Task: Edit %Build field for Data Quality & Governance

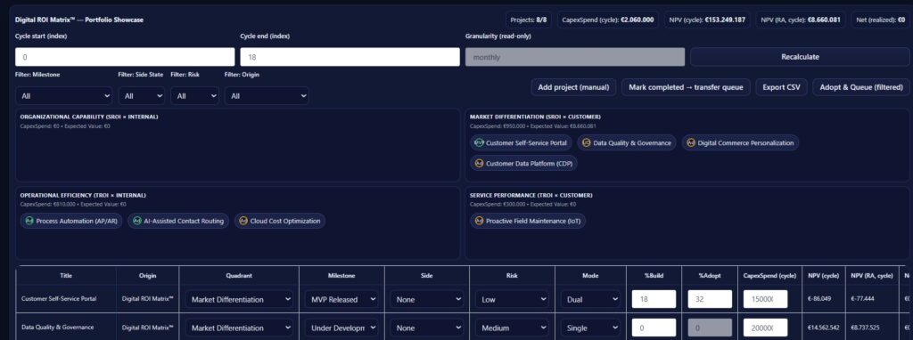Action: coord(654,328)
